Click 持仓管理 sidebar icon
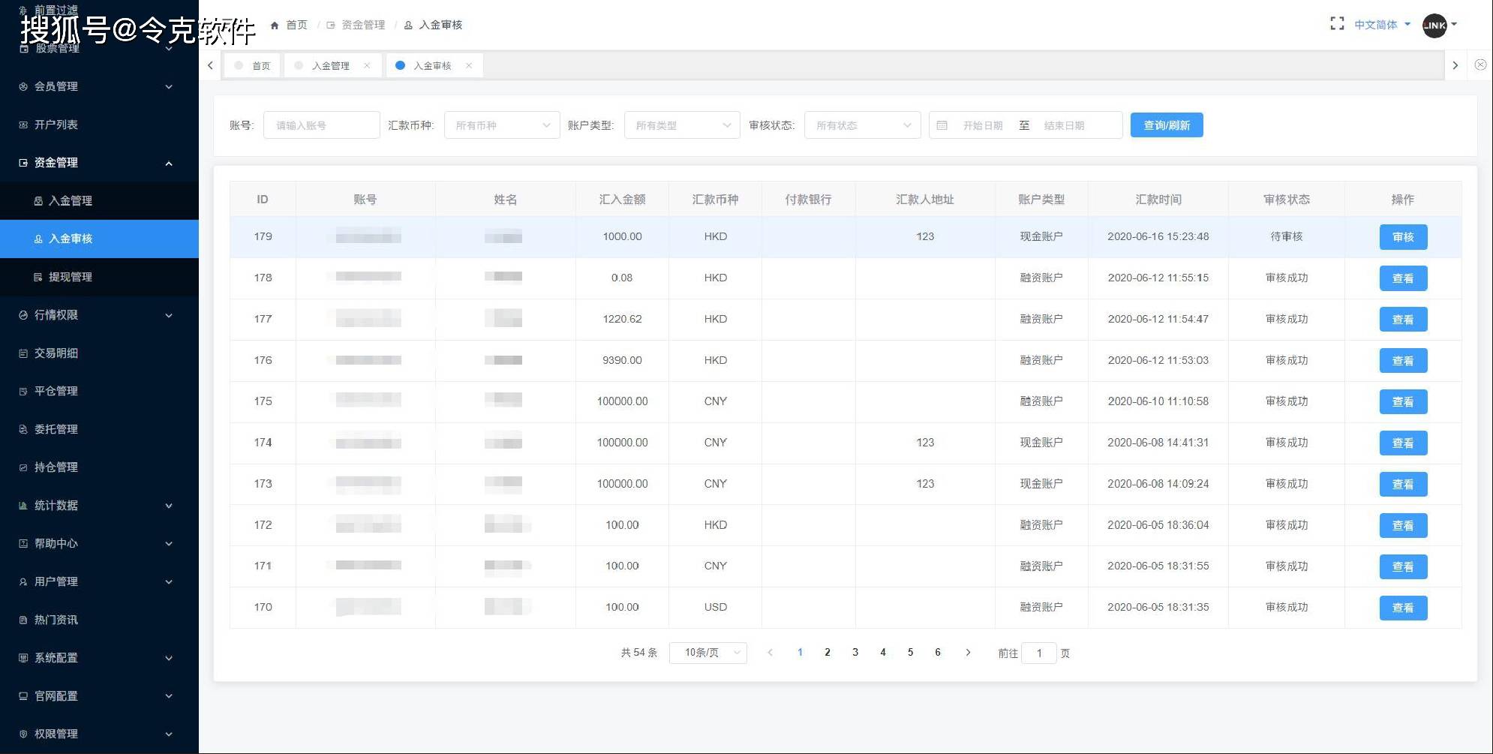 [x=23, y=467]
